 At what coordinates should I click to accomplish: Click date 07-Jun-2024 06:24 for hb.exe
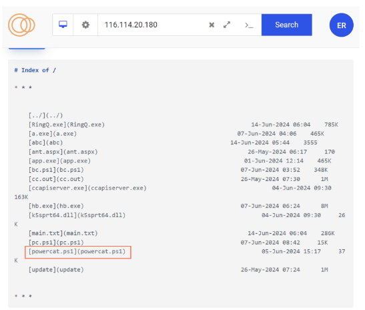pyautogui.click(x=270, y=206)
